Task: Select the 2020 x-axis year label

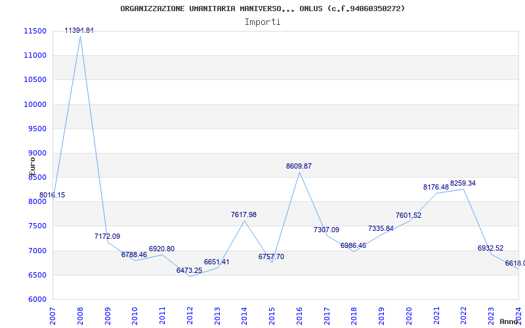Action: (x=409, y=316)
